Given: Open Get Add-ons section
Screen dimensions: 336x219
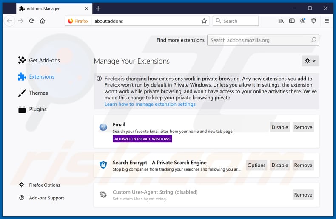Looking at the screenshot, I should click(39, 60).
